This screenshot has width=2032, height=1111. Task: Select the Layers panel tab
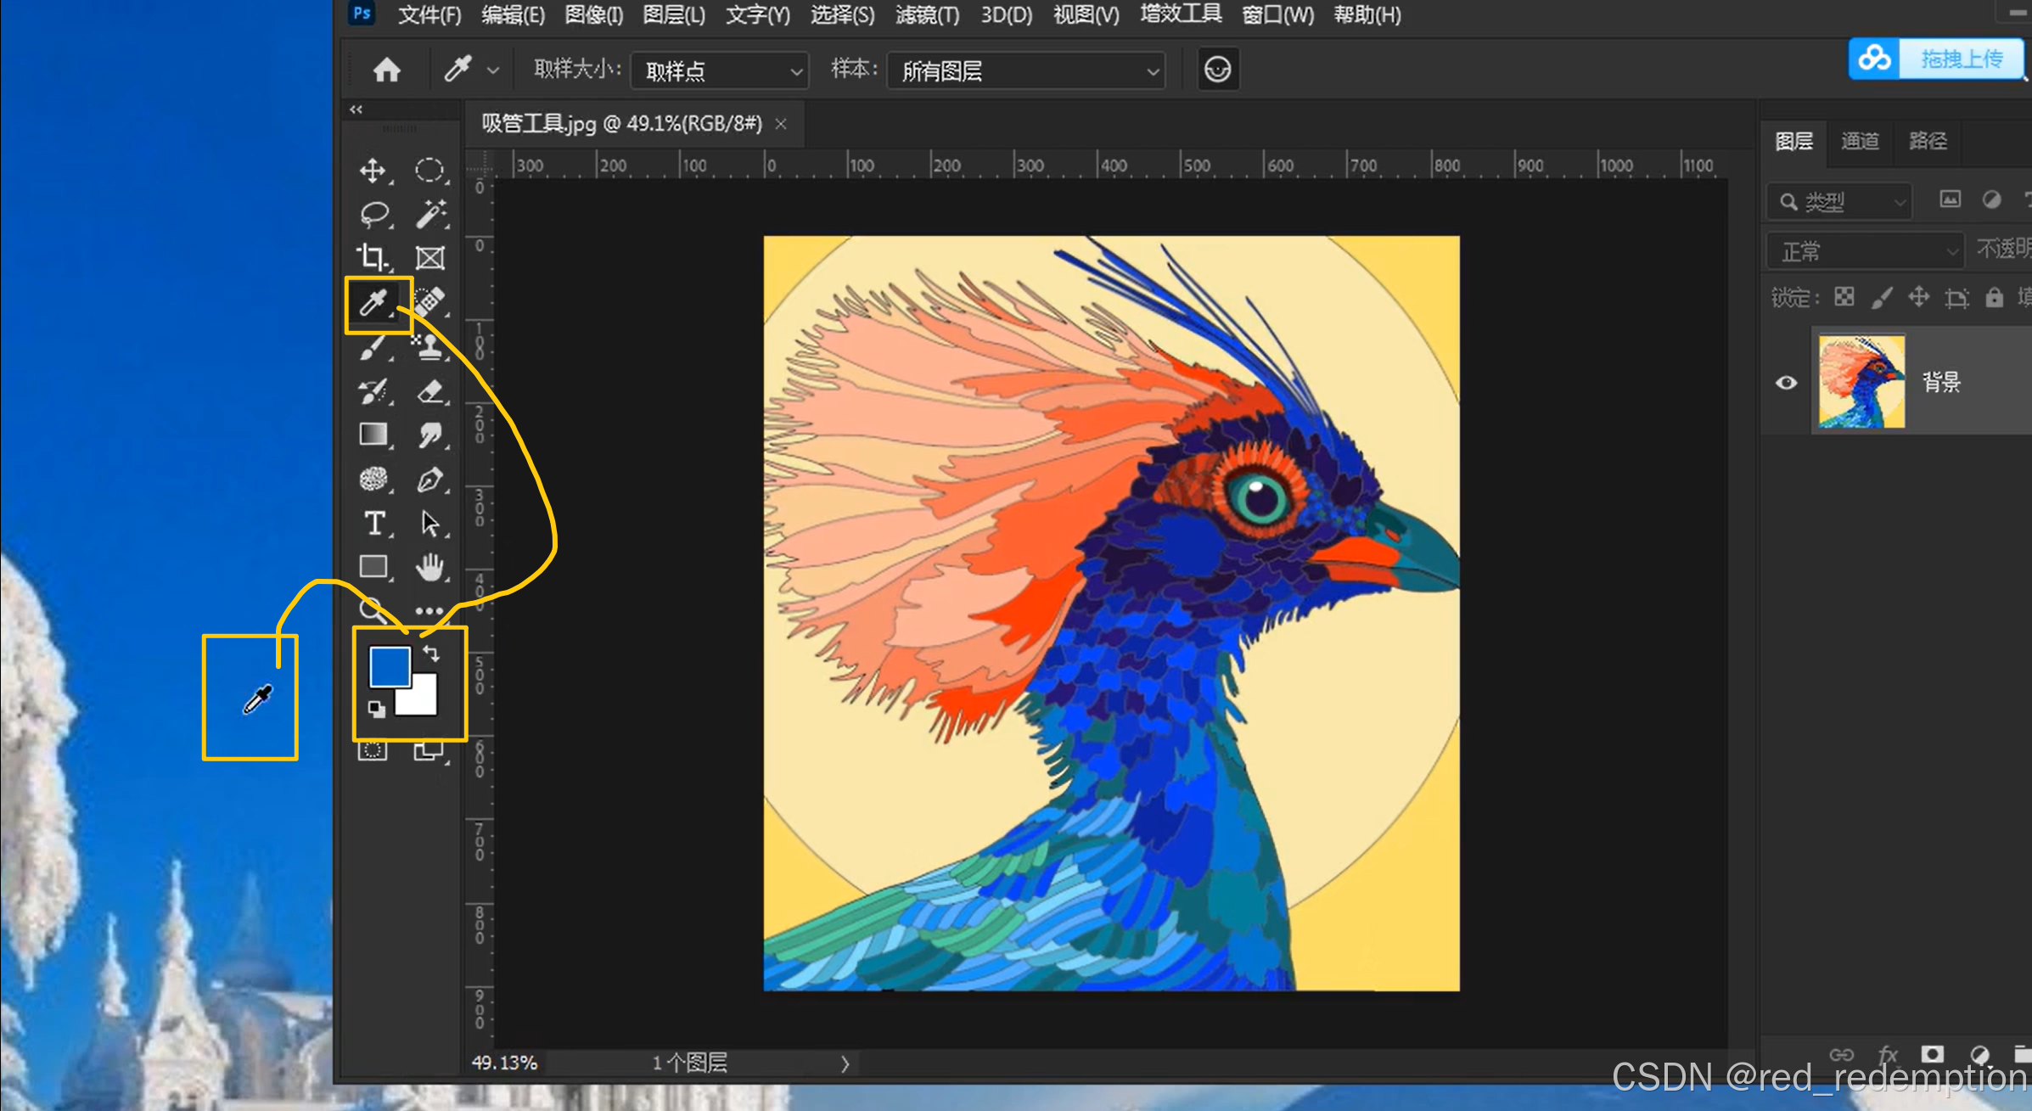click(x=1793, y=141)
